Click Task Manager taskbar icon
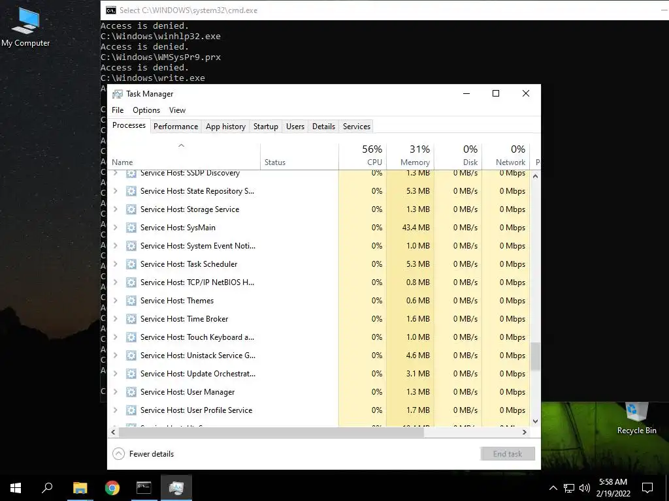Image resolution: width=669 pixels, height=501 pixels. [x=176, y=488]
